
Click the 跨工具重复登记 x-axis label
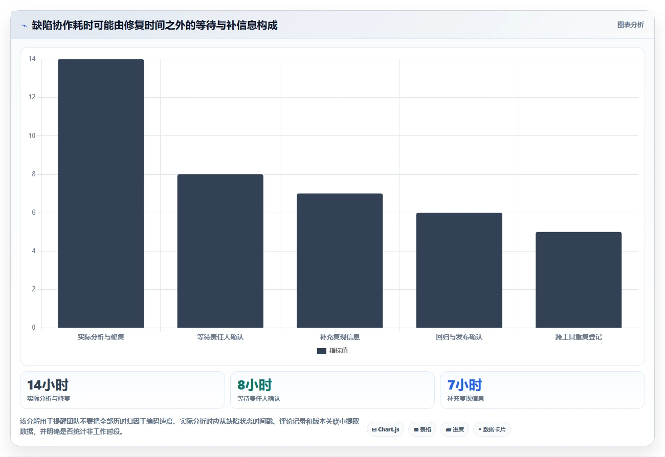[579, 337]
